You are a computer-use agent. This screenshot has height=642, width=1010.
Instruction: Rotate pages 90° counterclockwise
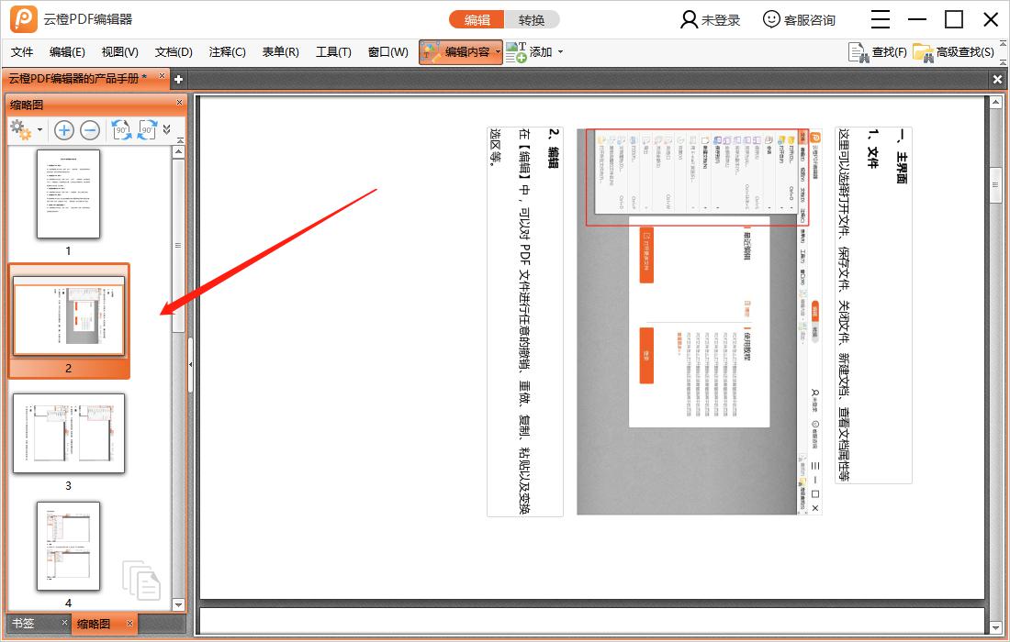(x=121, y=130)
